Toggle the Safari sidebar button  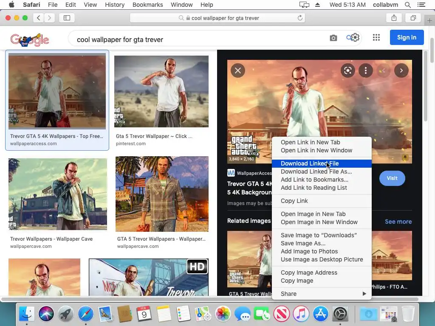pyautogui.click(x=67, y=18)
